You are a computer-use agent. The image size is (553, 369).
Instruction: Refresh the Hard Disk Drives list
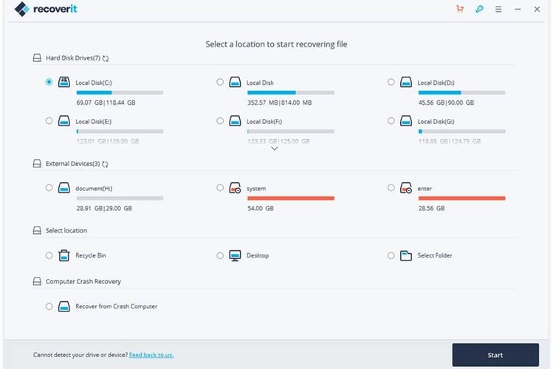pos(106,58)
